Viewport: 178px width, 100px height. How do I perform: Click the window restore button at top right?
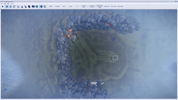coord(175,2)
